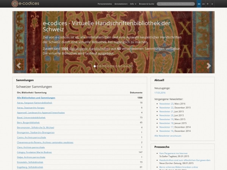227x170 pixels.
Task: Open Newsletter 16 link
Action: tap(166, 131)
